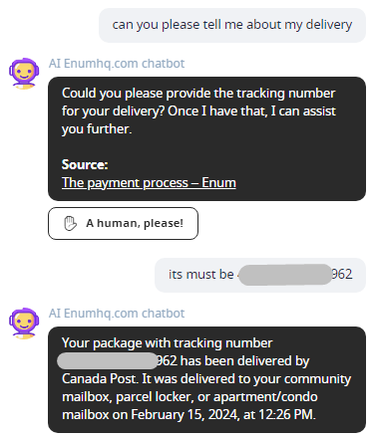Click the redacted tracking number in the user's message
Viewport: 376px width, 438px height.
285,275
